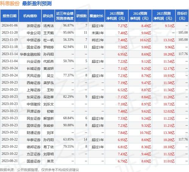Click the 科思股份 title text
The width and height of the screenshot is (189, 172).
(10, 3)
